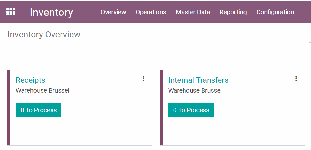The image size is (311, 150).
Task: Click the purple color bar on Receipts card
Action: 9,108
